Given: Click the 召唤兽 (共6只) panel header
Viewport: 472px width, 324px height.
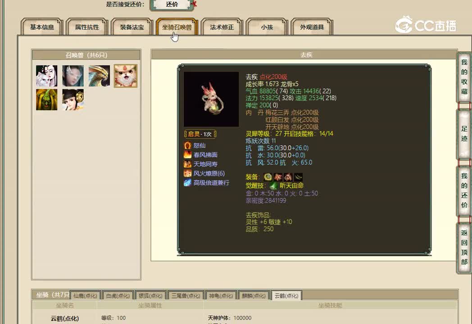Looking at the screenshot, I should pos(86,55).
